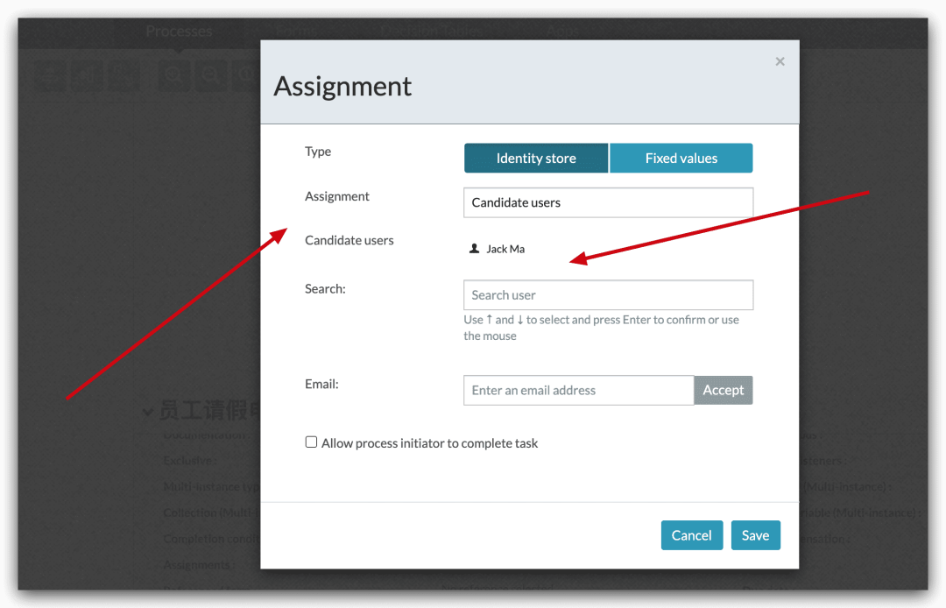946x608 pixels.
Task: Open the Forms tab in the background
Action: click(x=296, y=31)
